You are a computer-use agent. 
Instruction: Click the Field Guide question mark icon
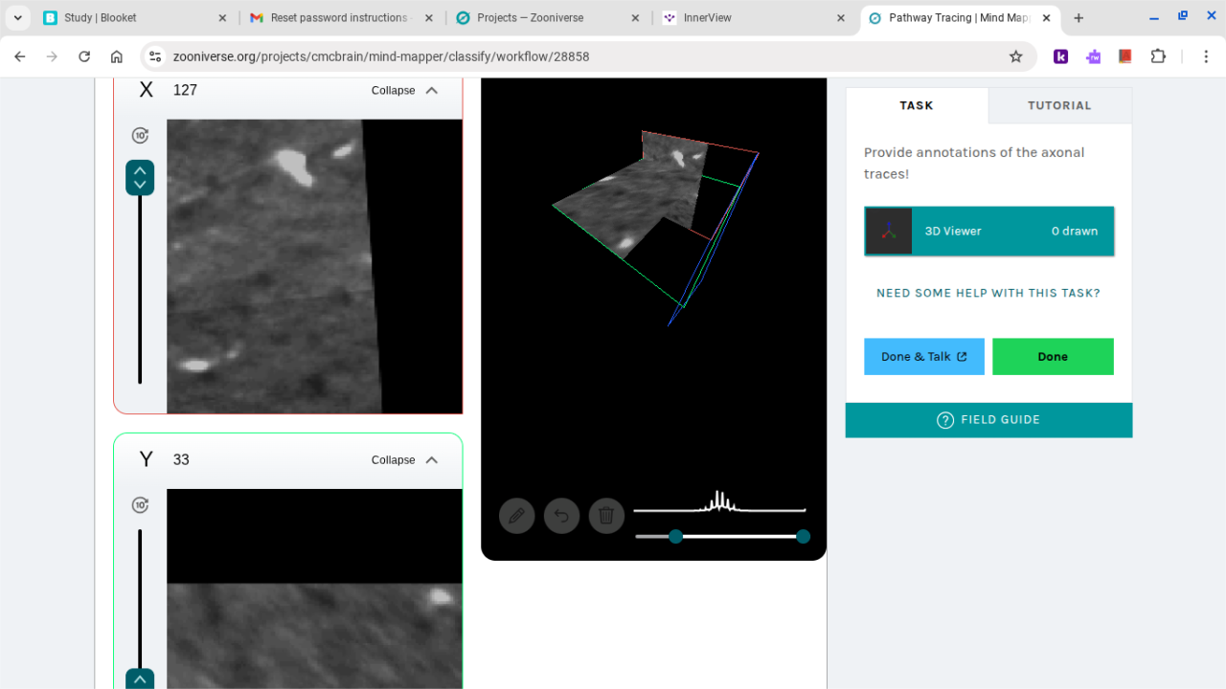tap(945, 420)
